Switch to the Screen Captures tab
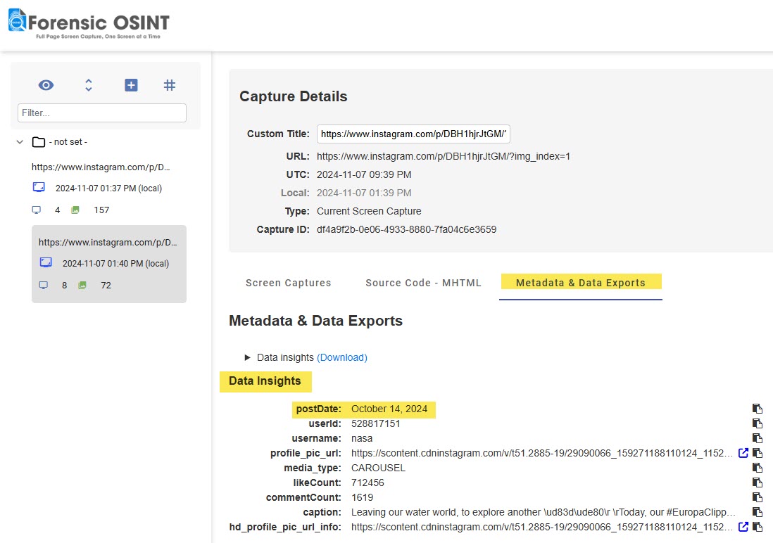Viewport: 773px width, 543px height. coord(289,283)
